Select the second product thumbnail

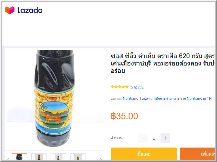point(39,156)
